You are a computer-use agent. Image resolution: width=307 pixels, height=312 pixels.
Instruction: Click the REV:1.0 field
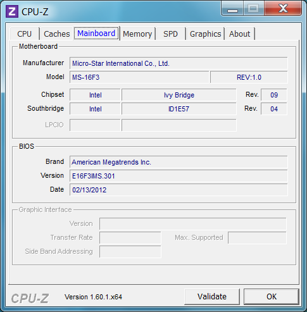click(249, 77)
